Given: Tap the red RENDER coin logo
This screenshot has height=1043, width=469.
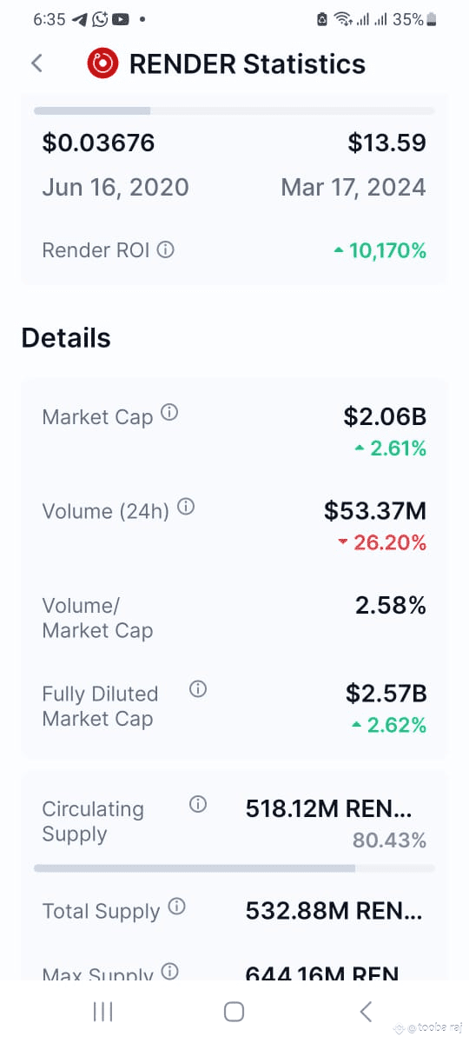Looking at the screenshot, I should tap(102, 63).
